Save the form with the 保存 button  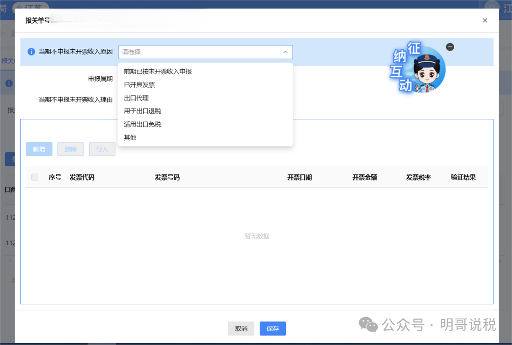(272, 328)
